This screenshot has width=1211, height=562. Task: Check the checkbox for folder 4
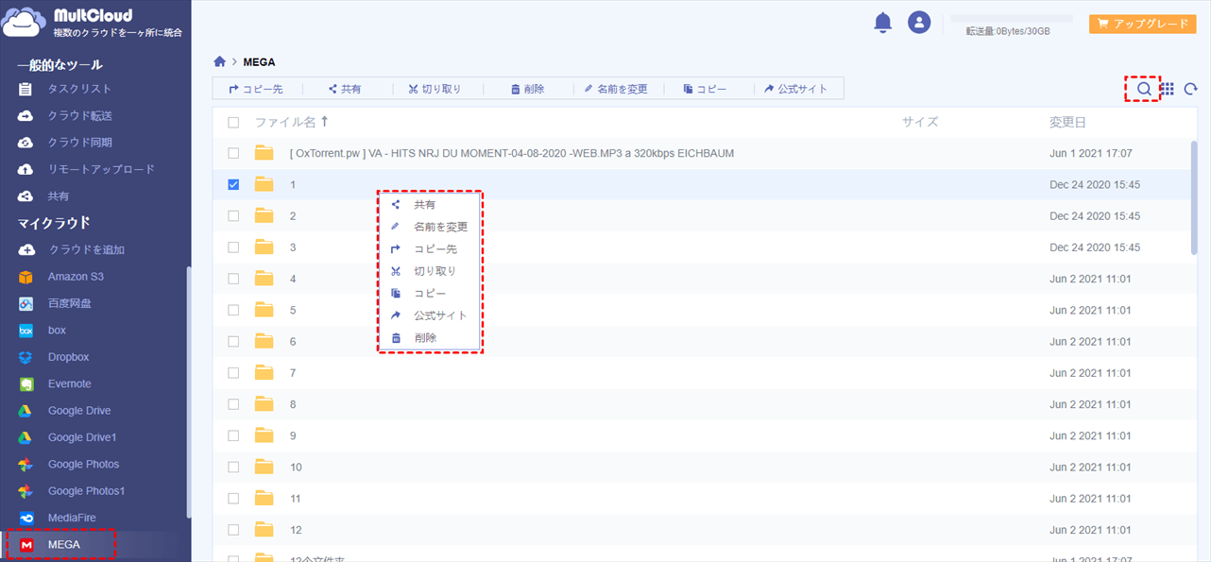click(233, 279)
